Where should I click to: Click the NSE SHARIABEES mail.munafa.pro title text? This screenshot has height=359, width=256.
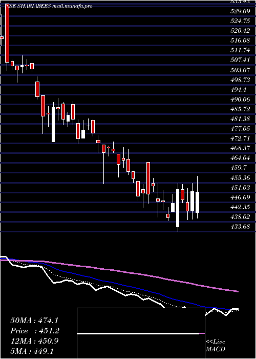[x=49, y=6]
